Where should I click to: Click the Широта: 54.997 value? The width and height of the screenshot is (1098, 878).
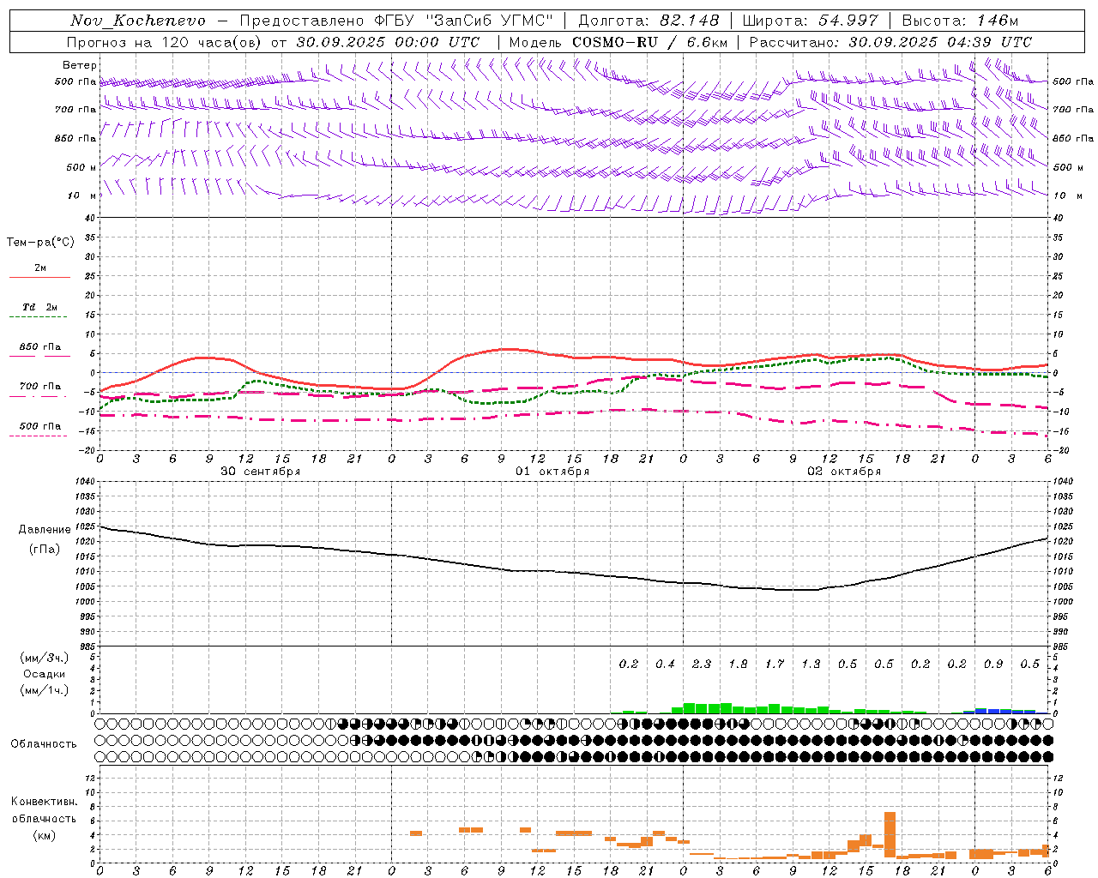point(811,21)
